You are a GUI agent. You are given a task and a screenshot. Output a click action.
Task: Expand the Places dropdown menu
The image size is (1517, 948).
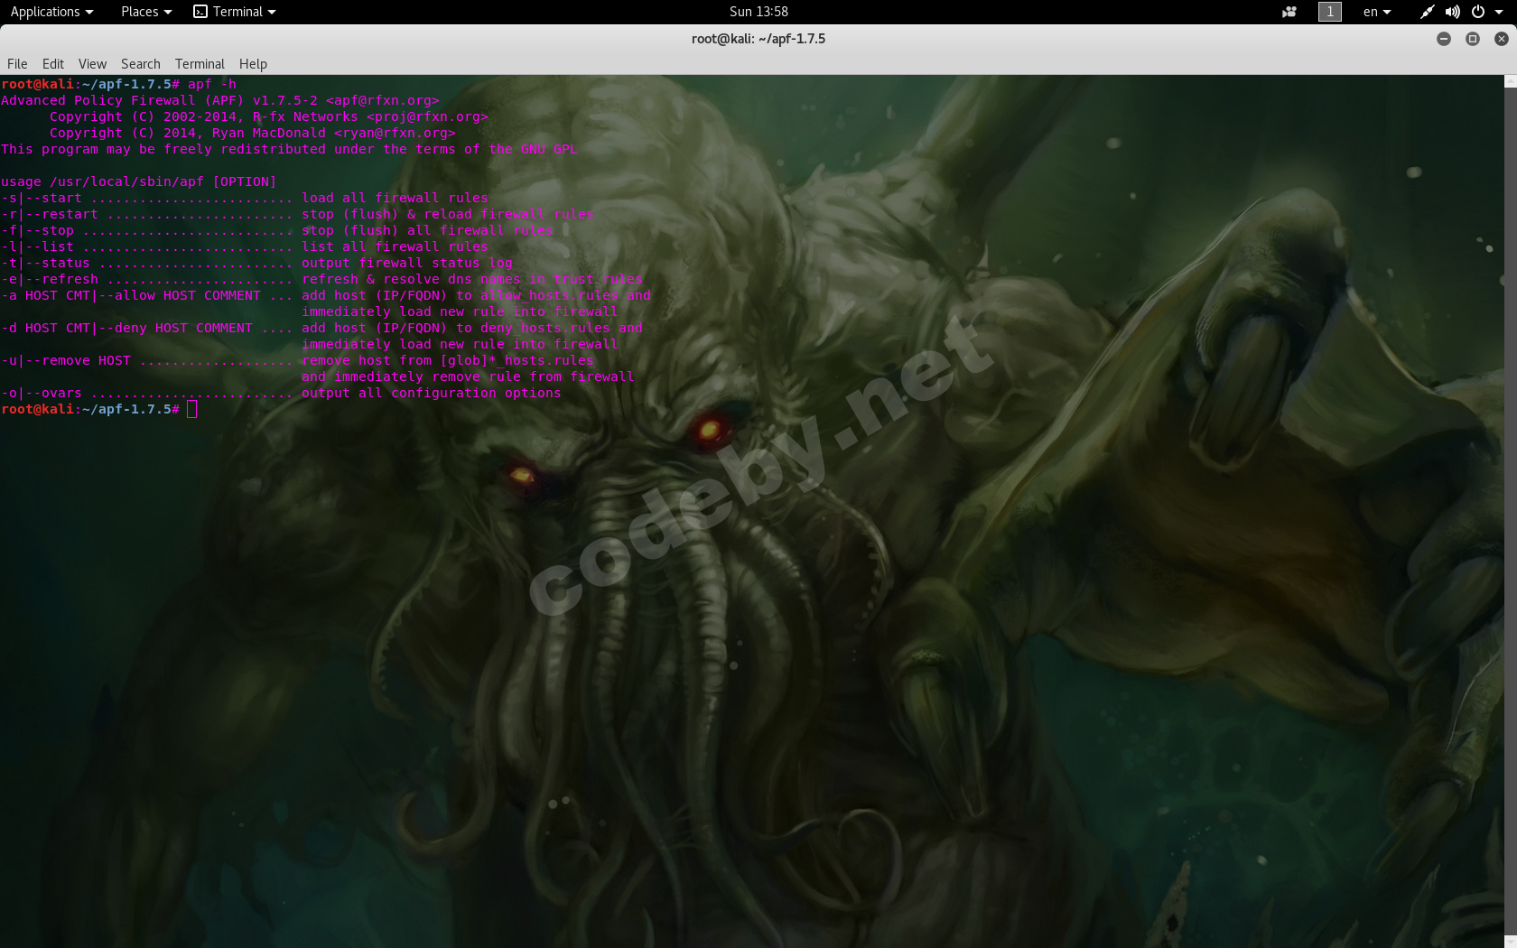pyautogui.click(x=145, y=12)
